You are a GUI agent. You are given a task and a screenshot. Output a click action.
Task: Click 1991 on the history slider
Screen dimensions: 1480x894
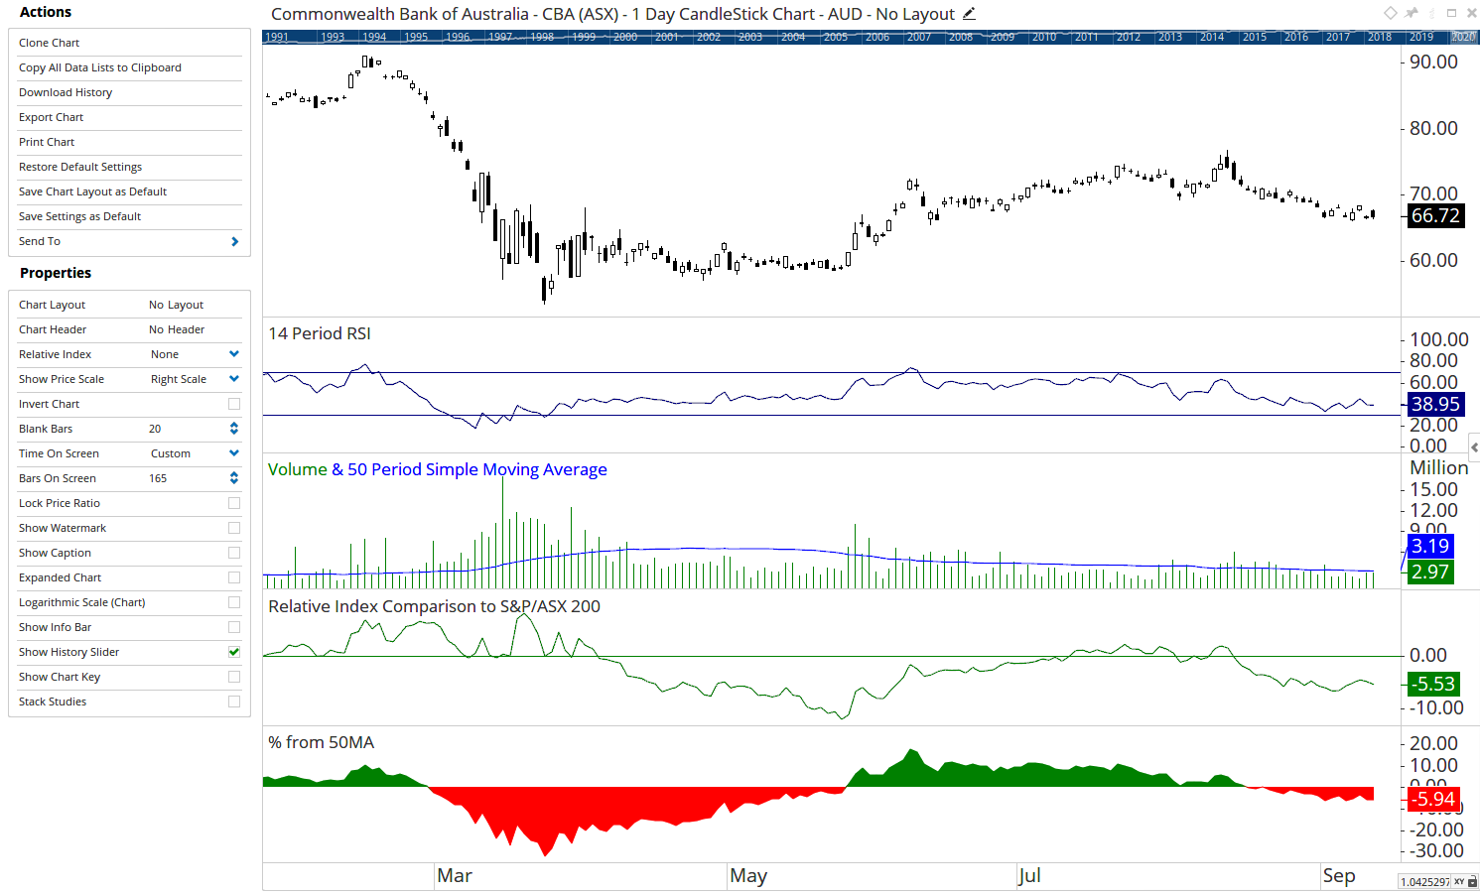(277, 37)
